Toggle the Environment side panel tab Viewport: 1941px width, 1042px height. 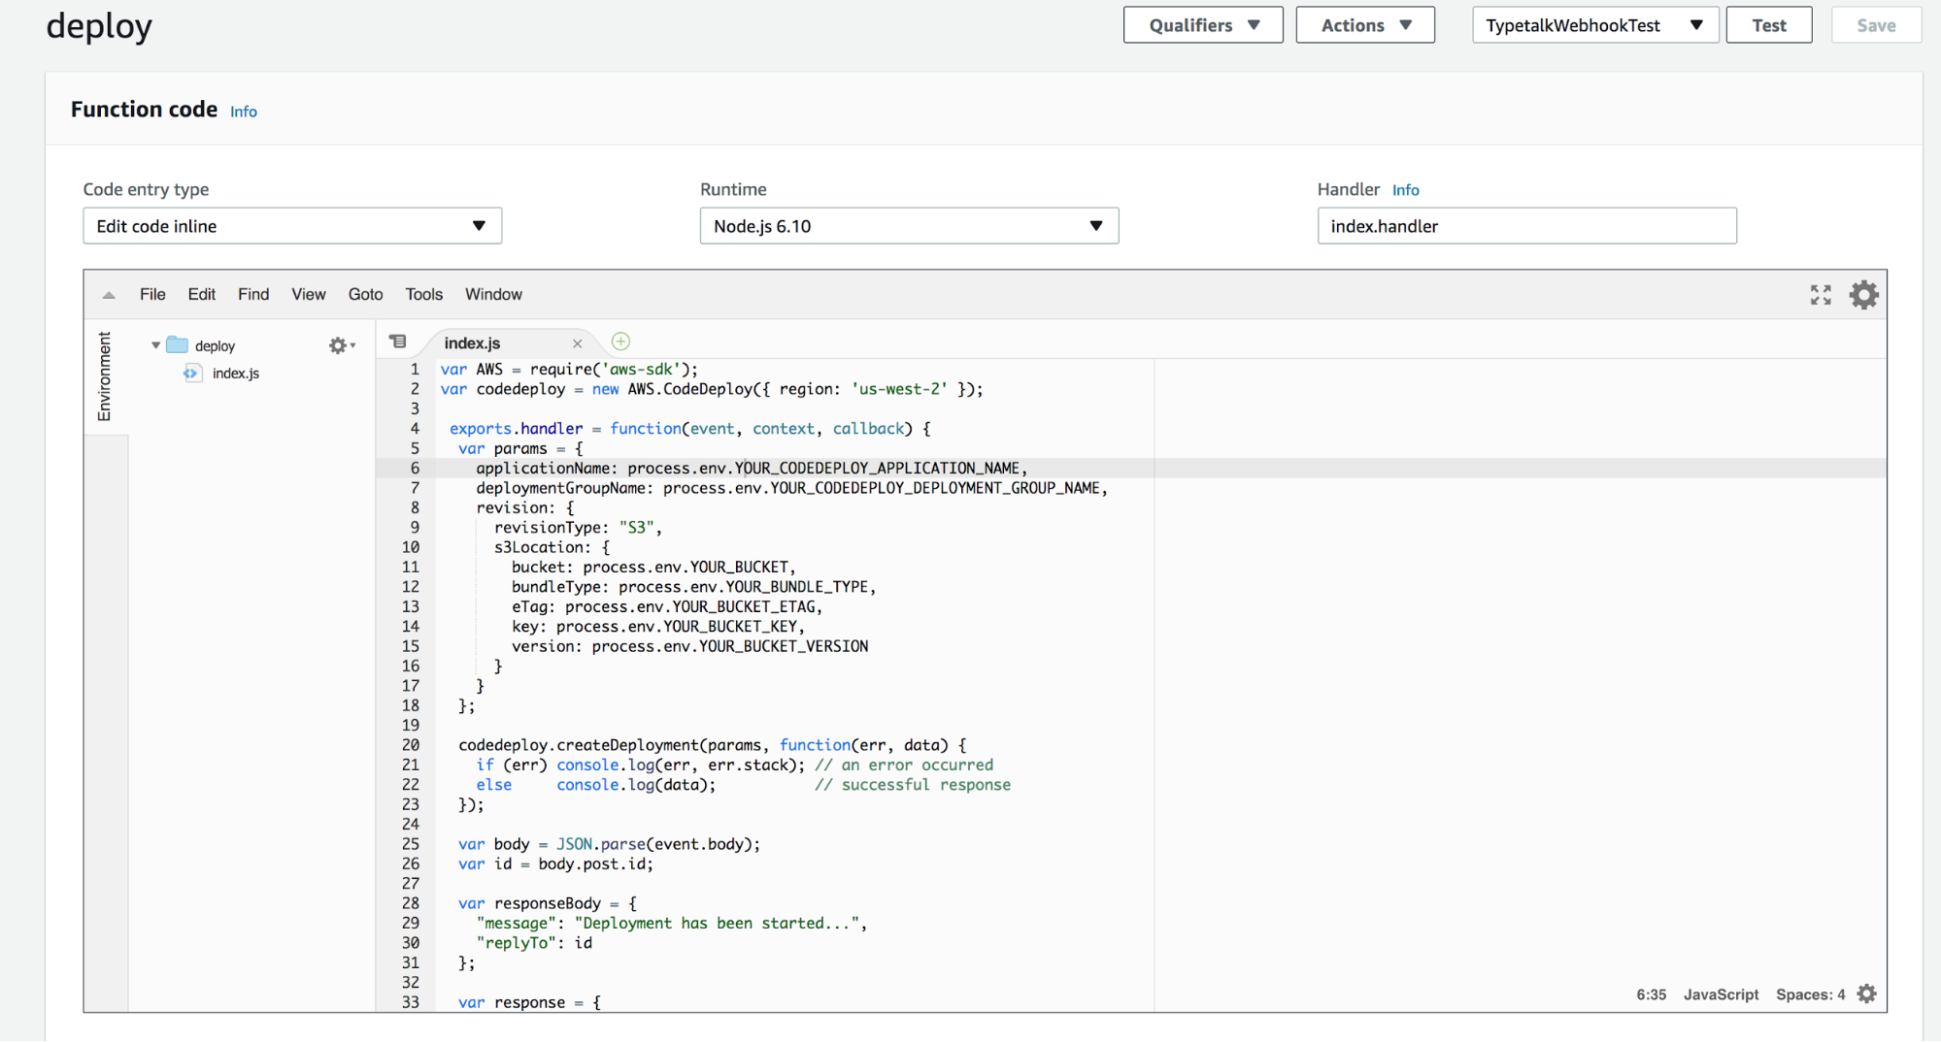(105, 376)
